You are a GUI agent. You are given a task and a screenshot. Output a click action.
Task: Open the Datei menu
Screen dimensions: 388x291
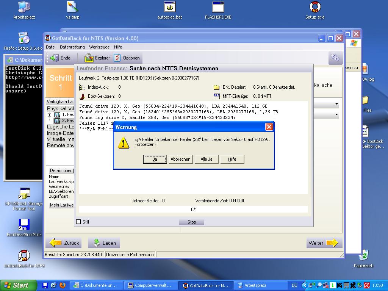click(x=51, y=47)
